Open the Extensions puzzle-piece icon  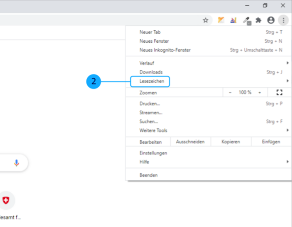click(x=258, y=20)
